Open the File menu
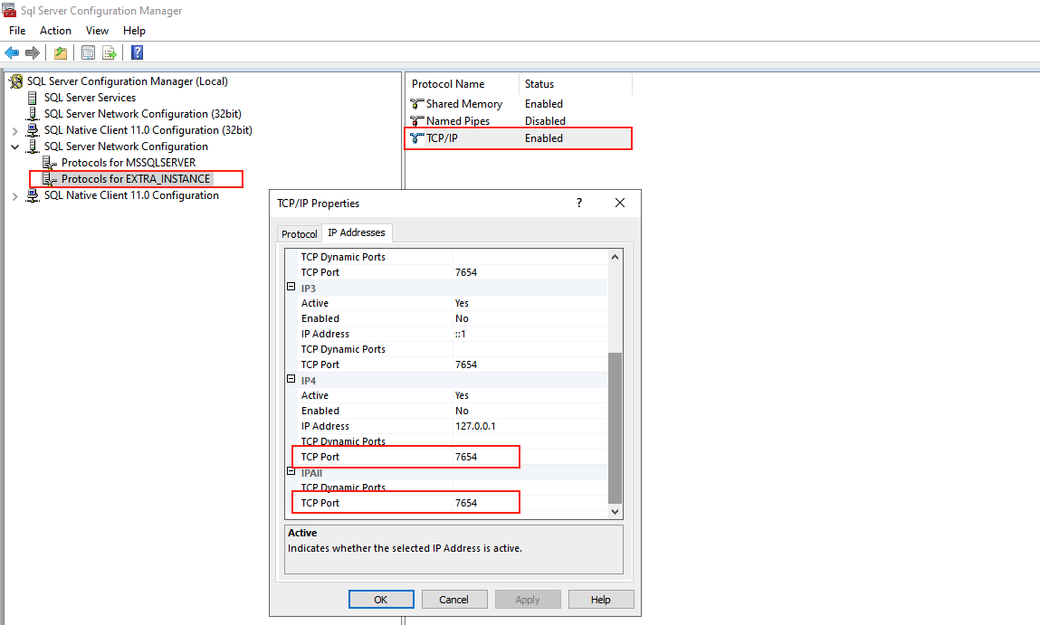Image resolution: width=1040 pixels, height=625 pixels. click(x=17, y=31)
